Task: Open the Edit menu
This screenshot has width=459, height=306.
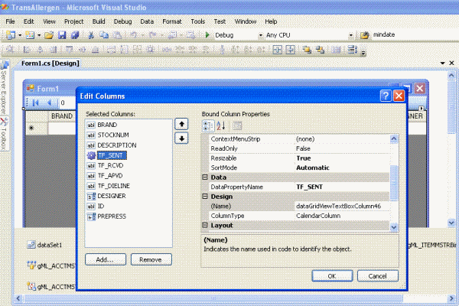Action: click(29, 21)
